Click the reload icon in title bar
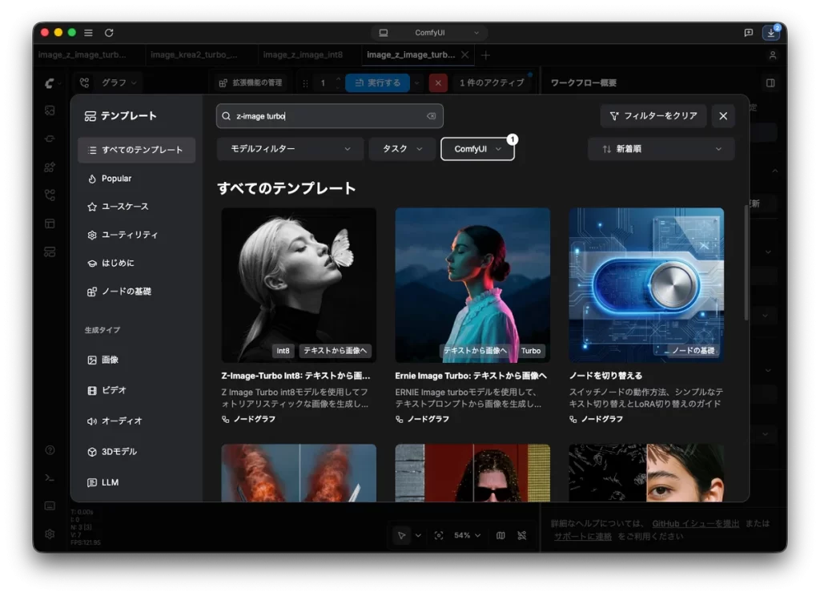The width and height of the screenshot is (820, 596). [109, 32]
